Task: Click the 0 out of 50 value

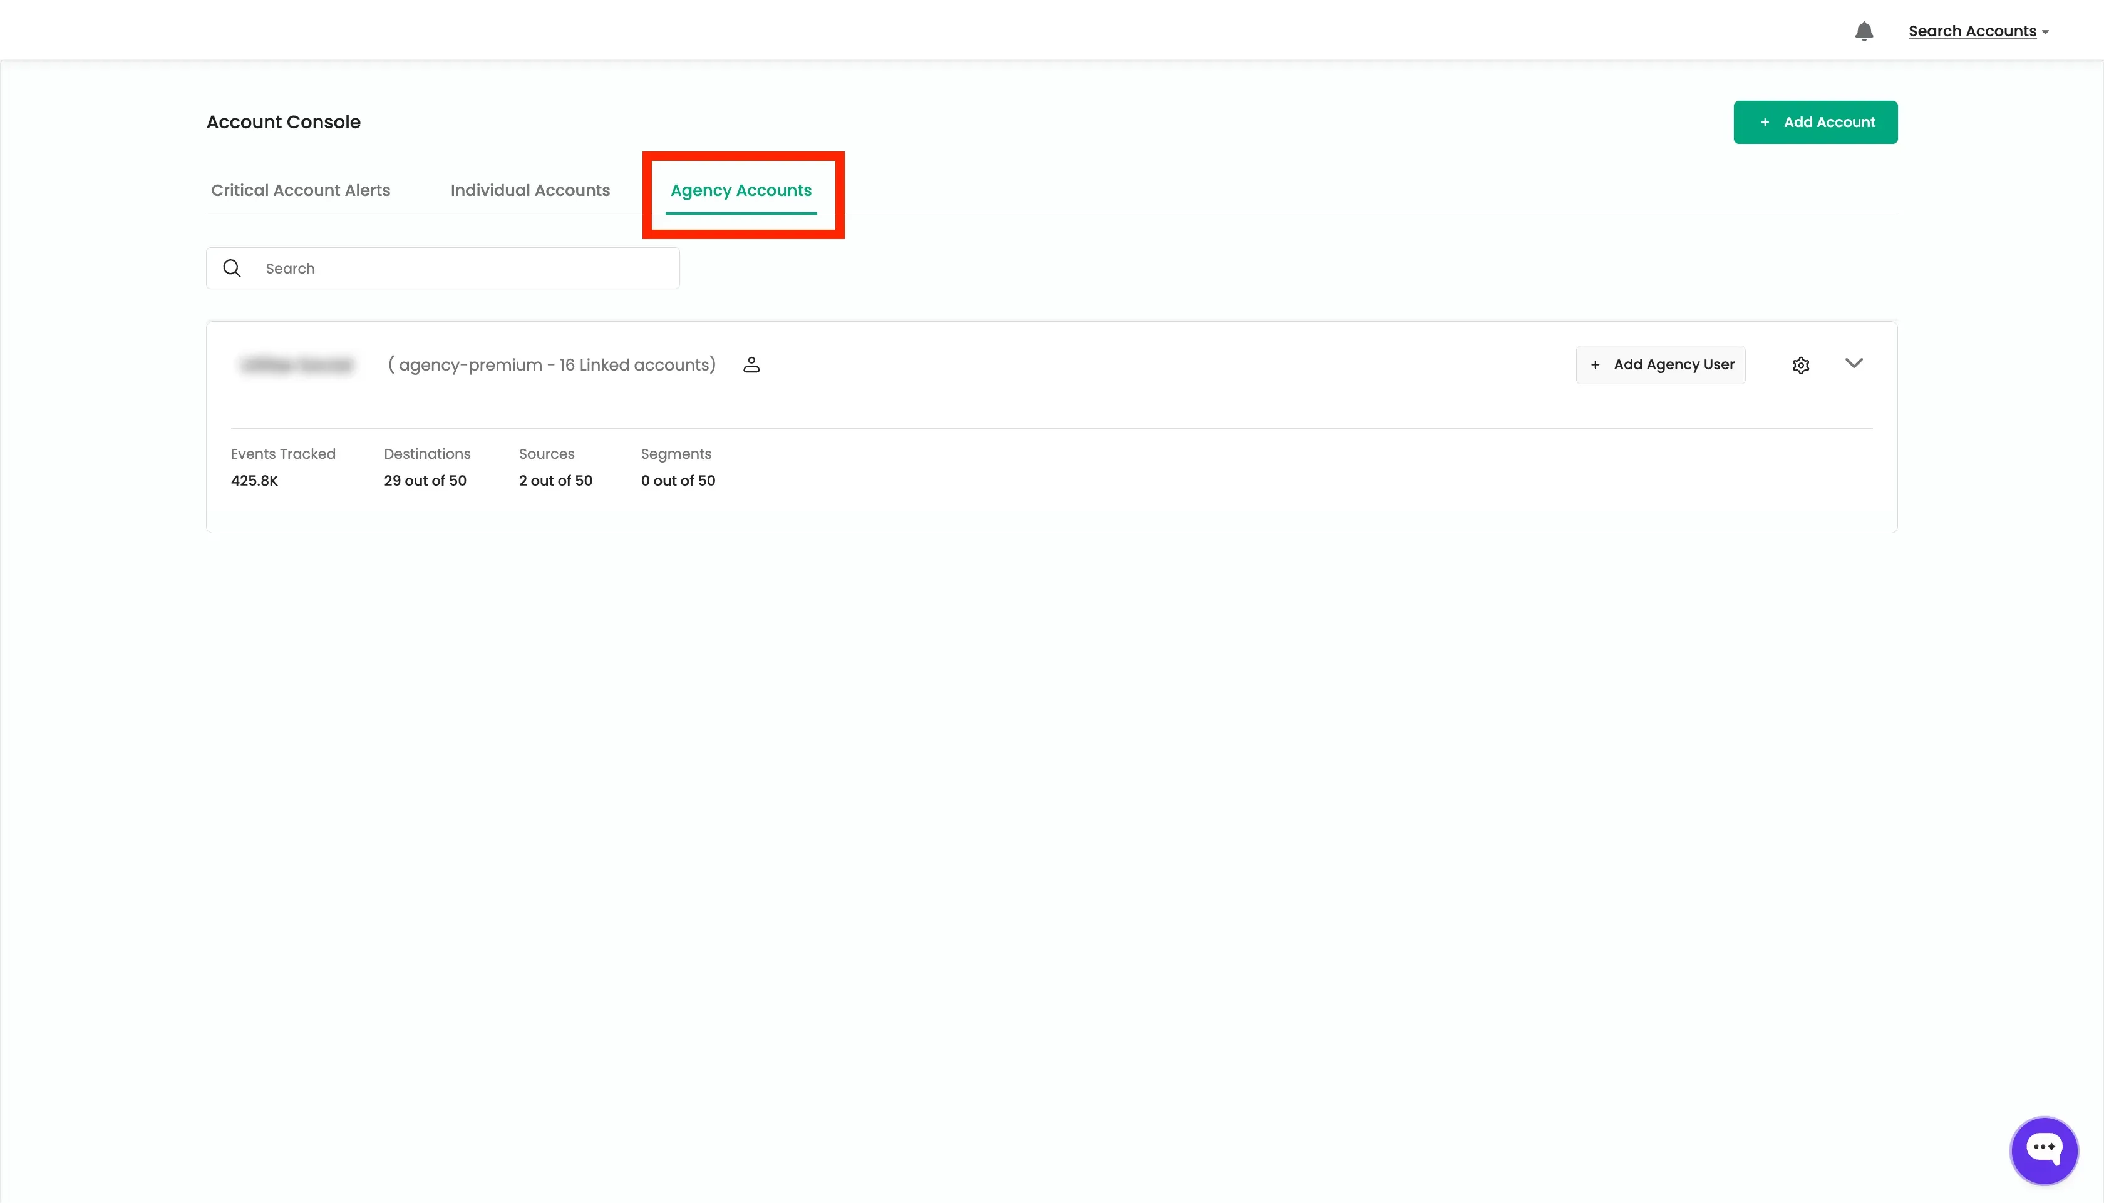Action: [x=678, y=481]
